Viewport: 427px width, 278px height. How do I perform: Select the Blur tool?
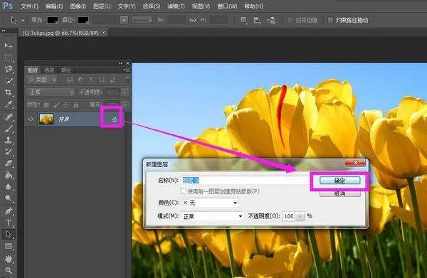(9, 187)
